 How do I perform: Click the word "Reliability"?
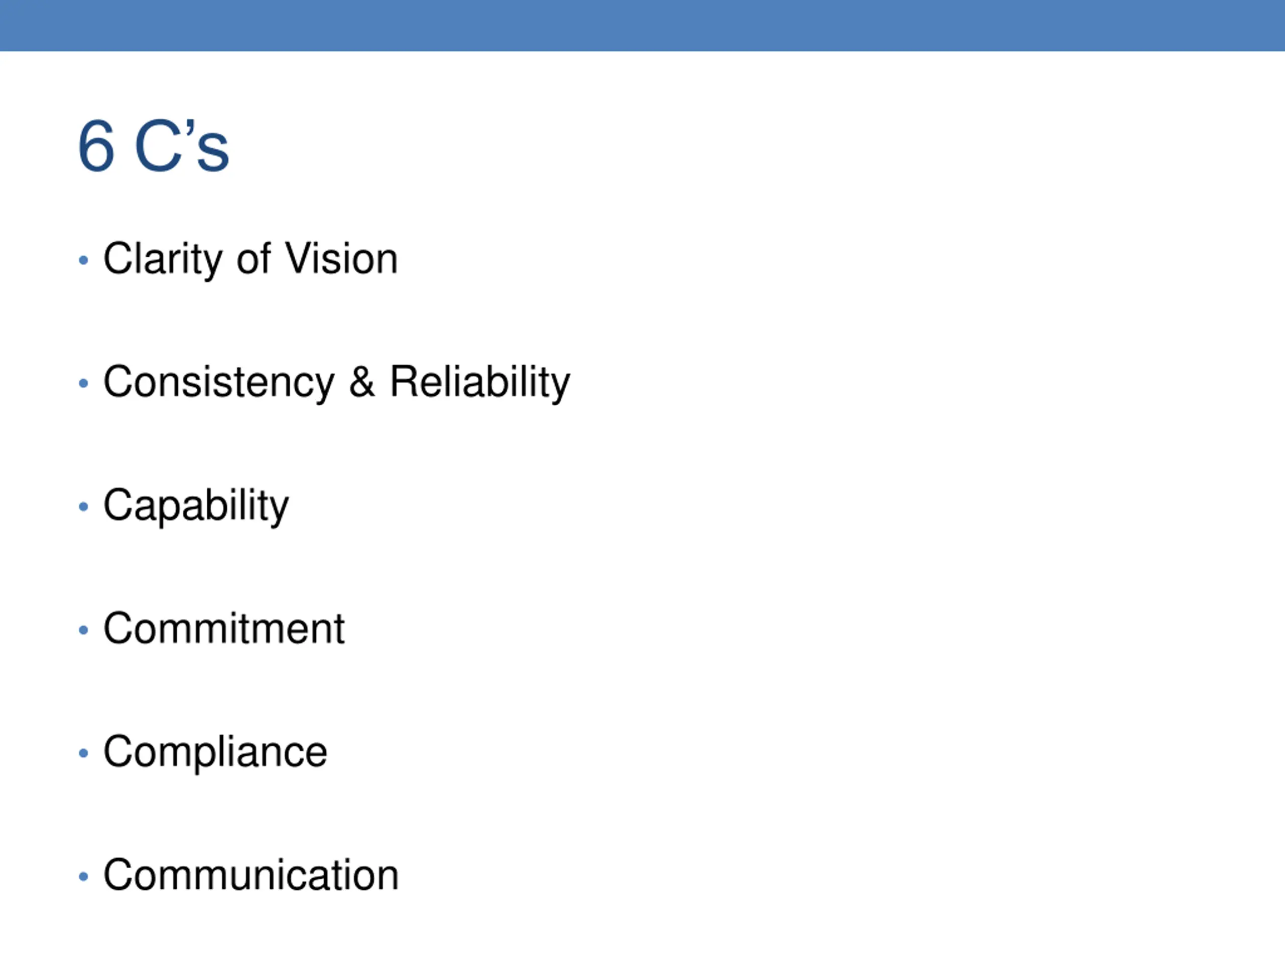(x=480, y=383)
